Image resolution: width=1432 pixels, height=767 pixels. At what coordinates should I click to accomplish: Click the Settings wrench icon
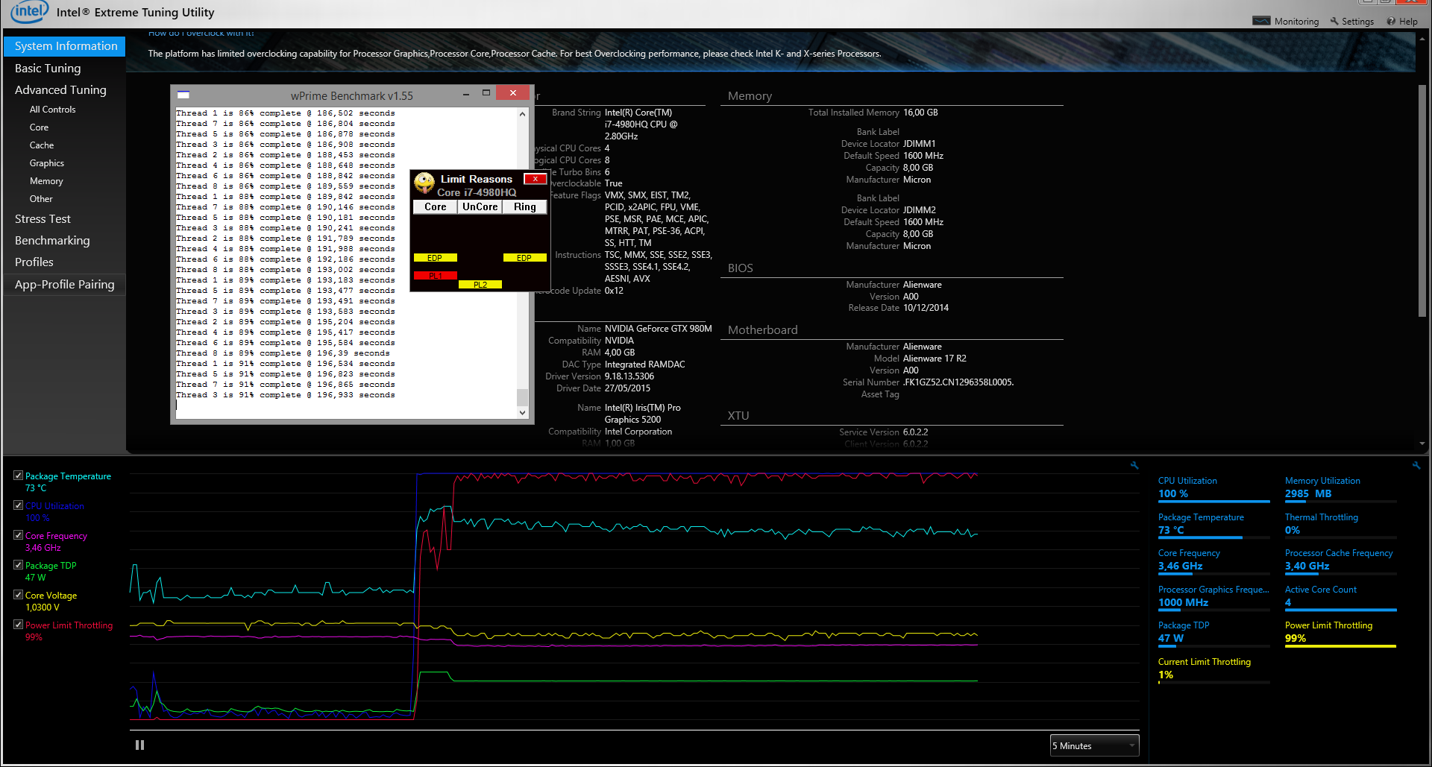pyautogui.click(x=1334, y=21)
